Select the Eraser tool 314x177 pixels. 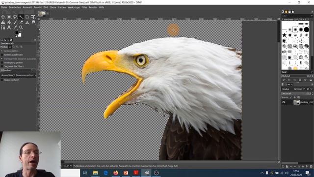coord(21,22)
